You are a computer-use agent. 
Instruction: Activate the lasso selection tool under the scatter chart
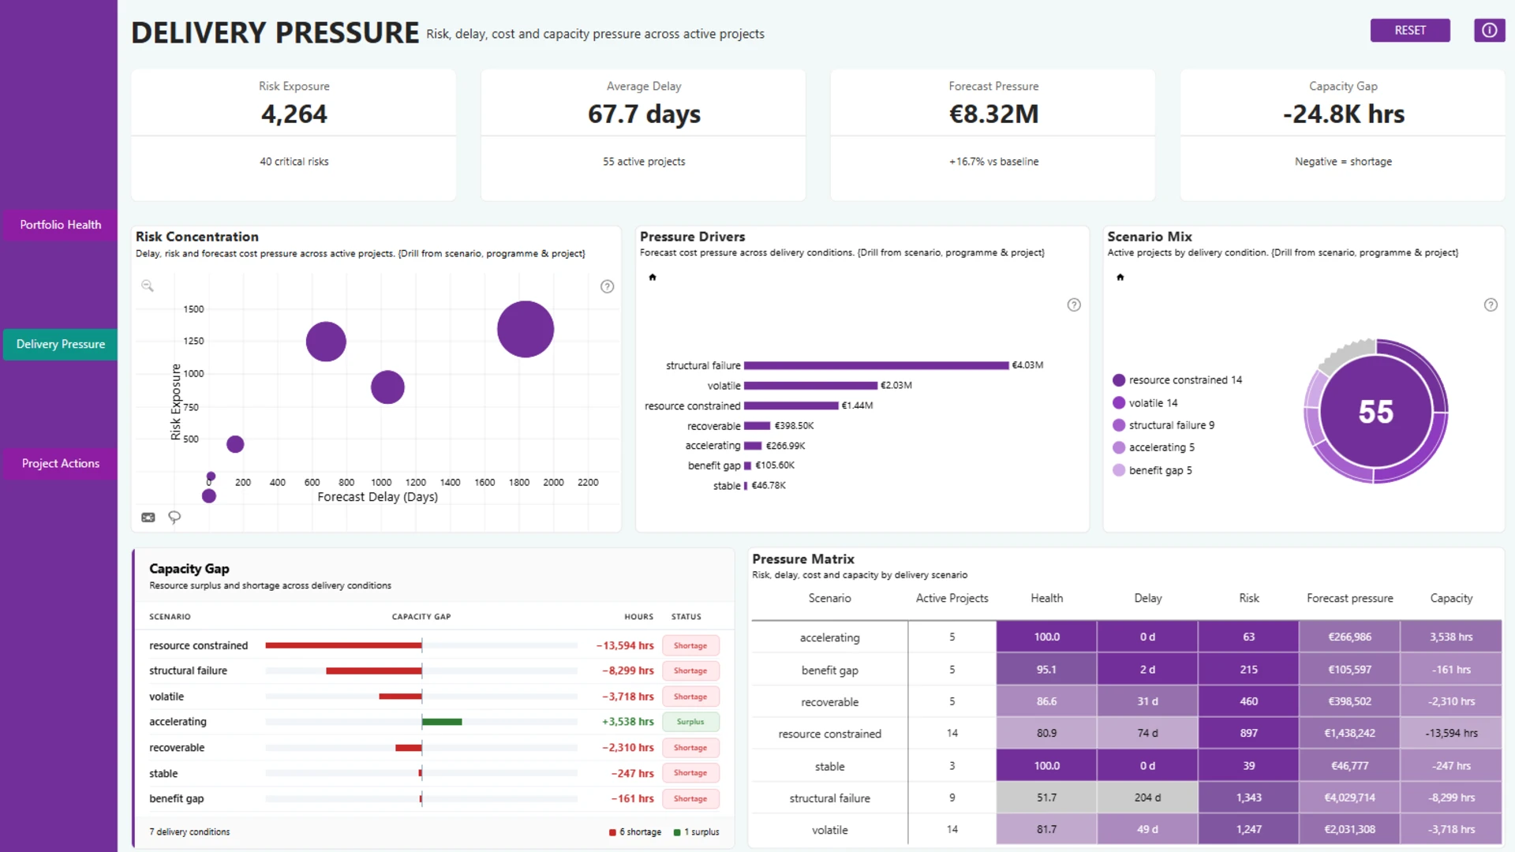coord(174,518)
